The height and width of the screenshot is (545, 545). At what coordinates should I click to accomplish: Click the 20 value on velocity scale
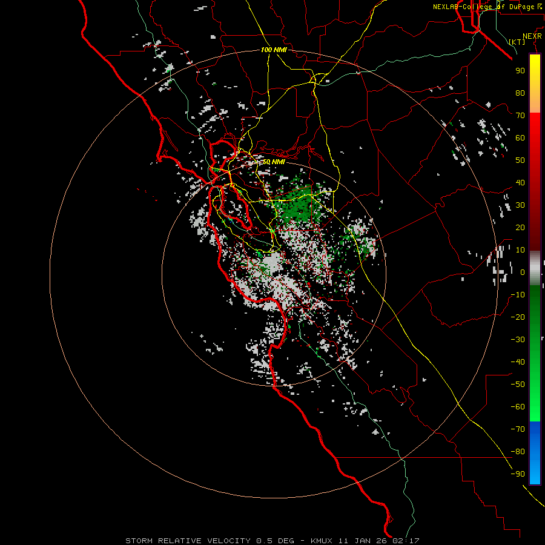pyautogui.click(x=520, y=227)
